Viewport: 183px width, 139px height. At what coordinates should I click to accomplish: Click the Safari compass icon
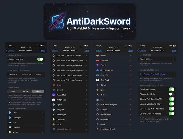[10, 113]
